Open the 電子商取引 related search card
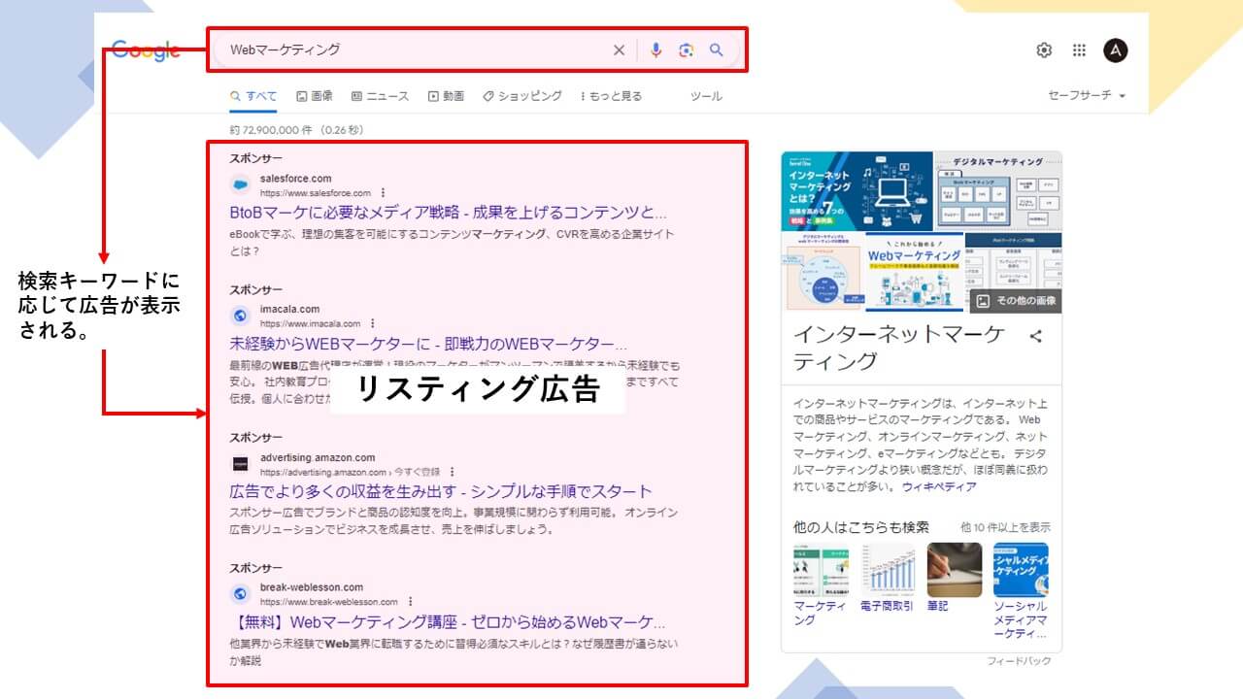1243x699 pixels. click(887, 577)
